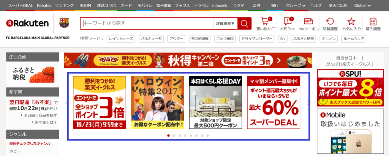The width and height of the screenshot is (389, 156).
Task: Go to previous carousel slide arrow
Action: (x=66, y=102)
